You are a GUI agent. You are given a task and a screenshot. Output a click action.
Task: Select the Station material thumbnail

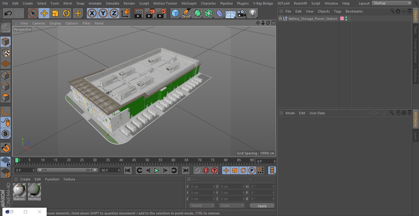click(19, 192)
